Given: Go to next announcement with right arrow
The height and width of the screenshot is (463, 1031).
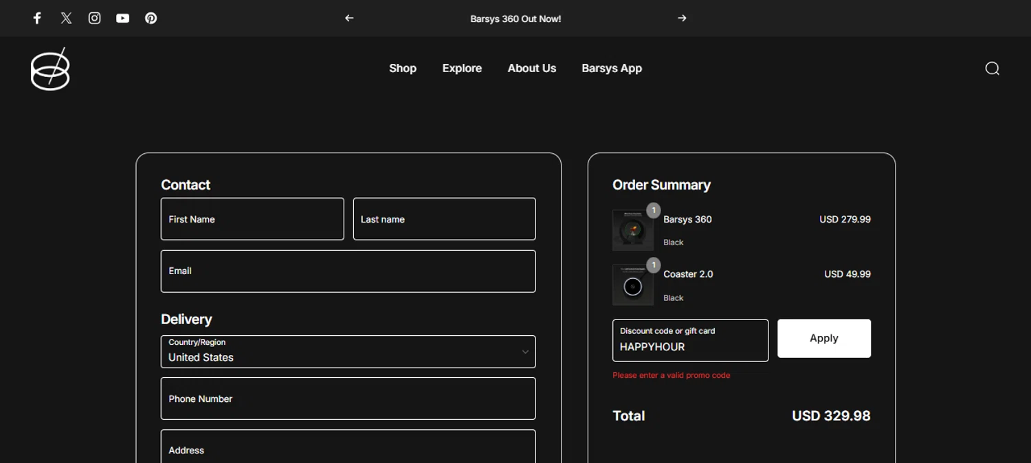Looking at the screenshot, I should (x=682, y=19).
